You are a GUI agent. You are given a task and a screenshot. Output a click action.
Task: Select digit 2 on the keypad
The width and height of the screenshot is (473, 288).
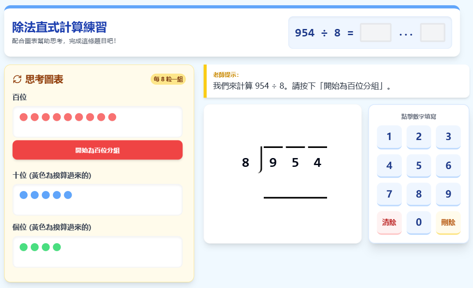[x=418, y=137]
